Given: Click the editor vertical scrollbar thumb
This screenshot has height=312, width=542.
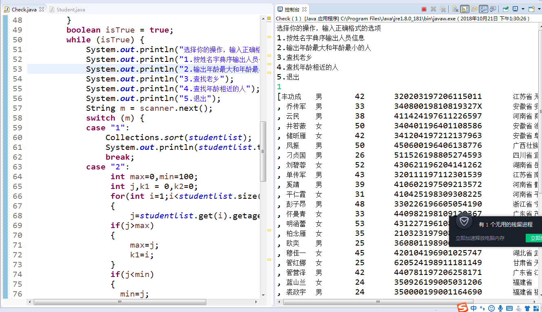Looking at the screenshot, I should tap(263, 152).
